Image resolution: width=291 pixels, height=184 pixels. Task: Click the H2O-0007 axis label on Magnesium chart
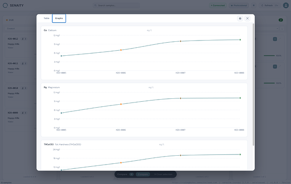coord(181,130)
